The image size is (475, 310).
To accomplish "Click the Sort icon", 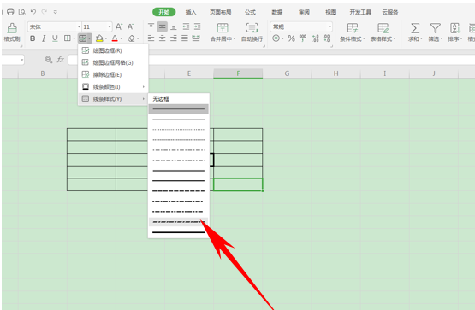I will click(455, 28).
